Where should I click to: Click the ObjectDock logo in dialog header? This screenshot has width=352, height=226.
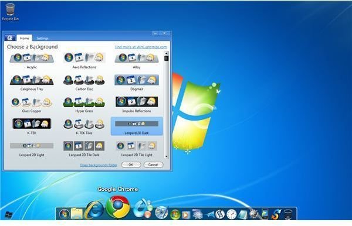pos(10,37)
